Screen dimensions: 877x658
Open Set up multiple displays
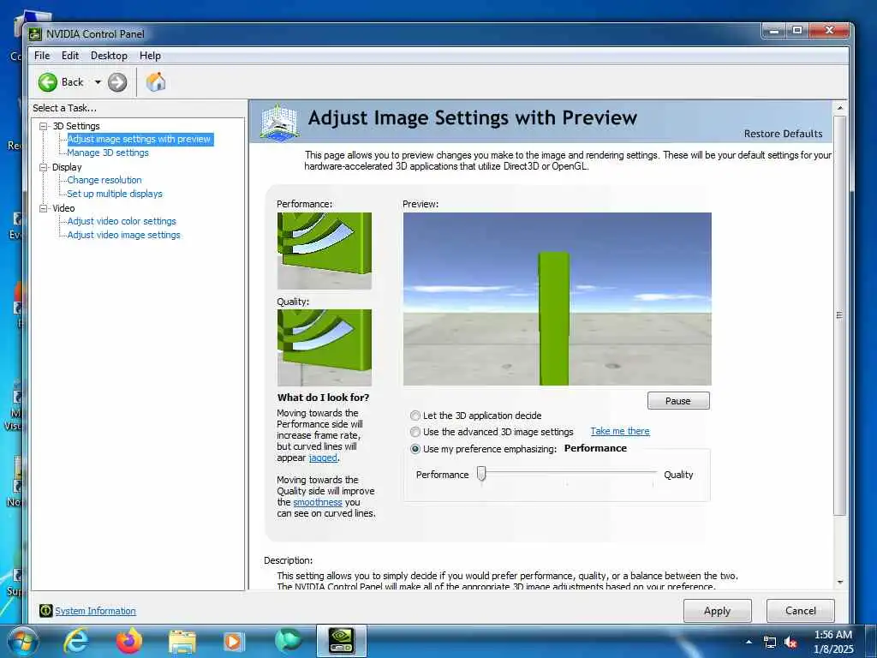(115, 194)
